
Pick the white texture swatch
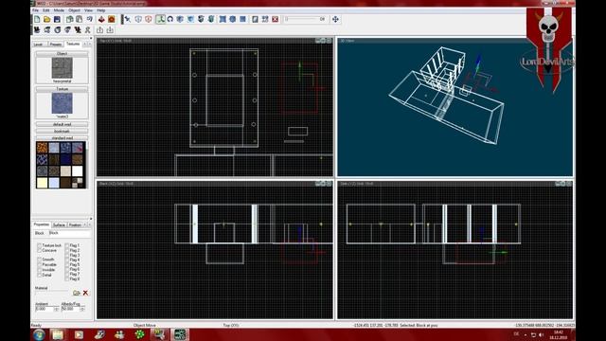78,170
